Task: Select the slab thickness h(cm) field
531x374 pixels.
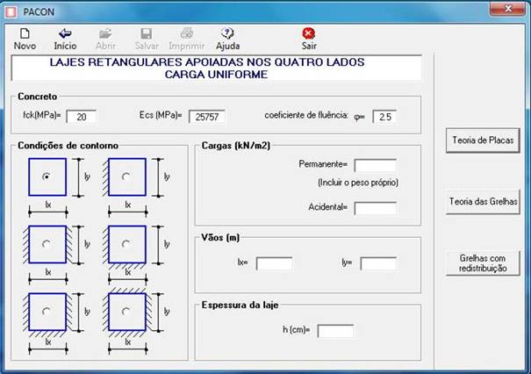Action: (335, 331)
